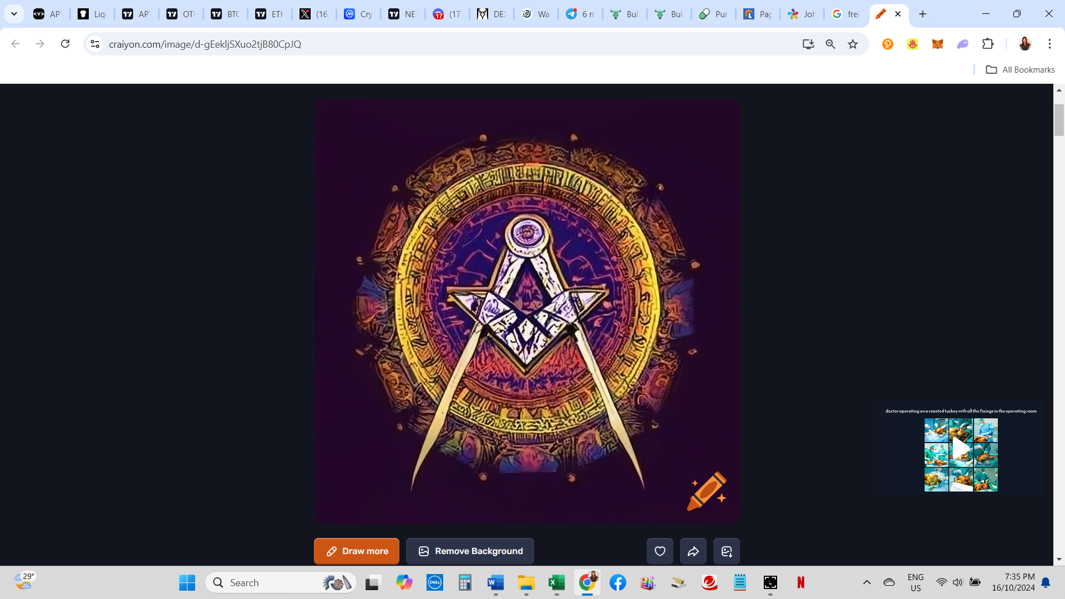Open Facebook from taskbar
The height and width of the screenshot is (599, 1065).
pyautogui.click(x=617, y=582)
